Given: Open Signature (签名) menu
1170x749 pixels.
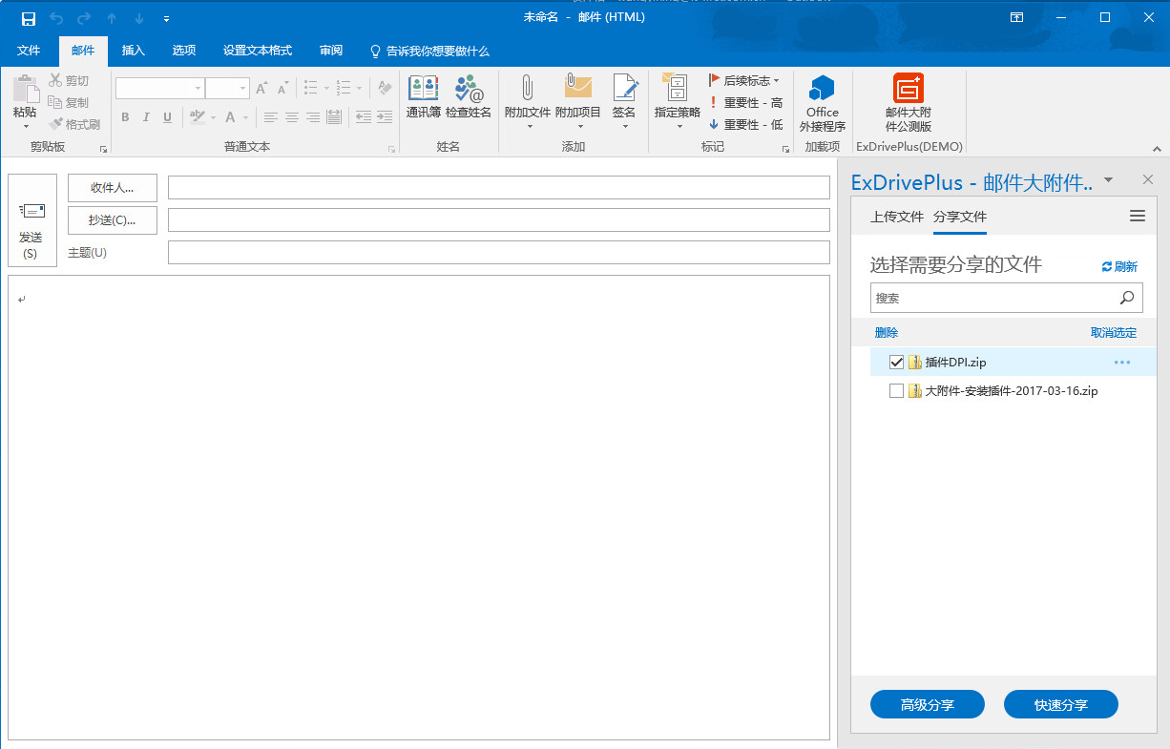Looking at the screenshot, I should pyautogui.click(x=624, y=102).
